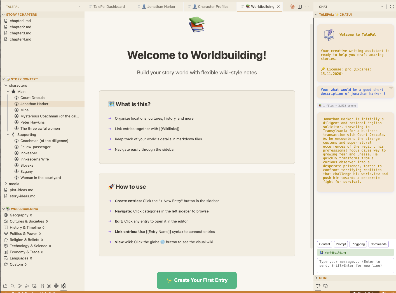Collapse the Supporting characters group
This screenshot has width=396, height=293.
[x=8, y=134]
